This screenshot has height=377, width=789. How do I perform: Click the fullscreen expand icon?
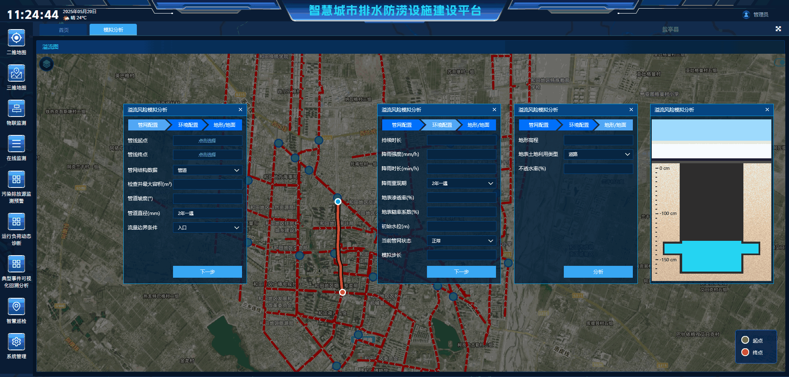click(778, 29)
